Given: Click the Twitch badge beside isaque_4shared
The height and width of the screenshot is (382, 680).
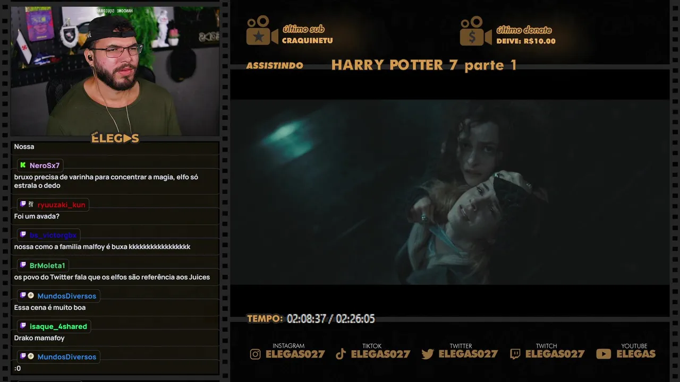Looking at the screenshot, I should (23, 326).
